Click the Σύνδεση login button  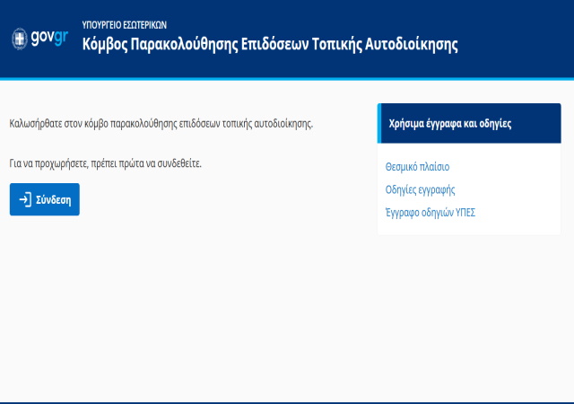pos(45,199)
